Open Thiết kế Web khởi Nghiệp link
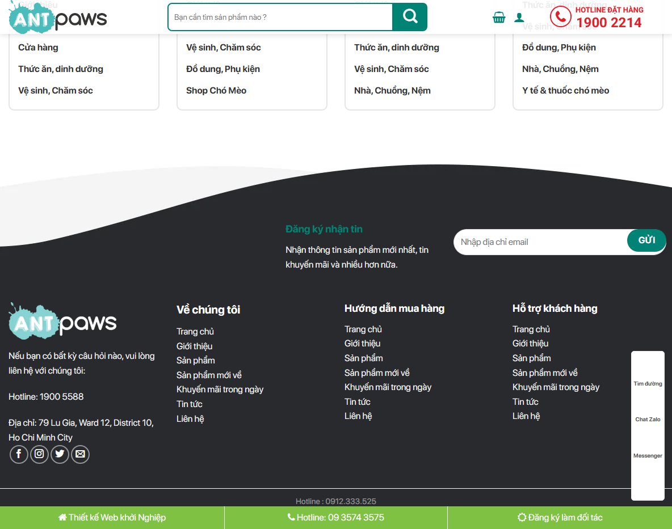672x529 pixels. click(x=112, y=518)
